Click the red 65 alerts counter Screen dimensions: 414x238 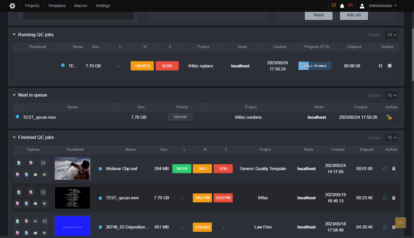(x=350, y=5)
